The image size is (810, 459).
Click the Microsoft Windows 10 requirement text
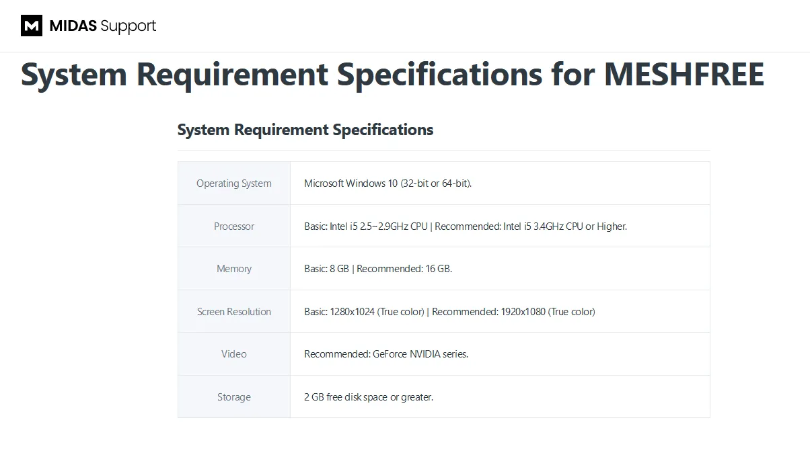pos(388,183)
